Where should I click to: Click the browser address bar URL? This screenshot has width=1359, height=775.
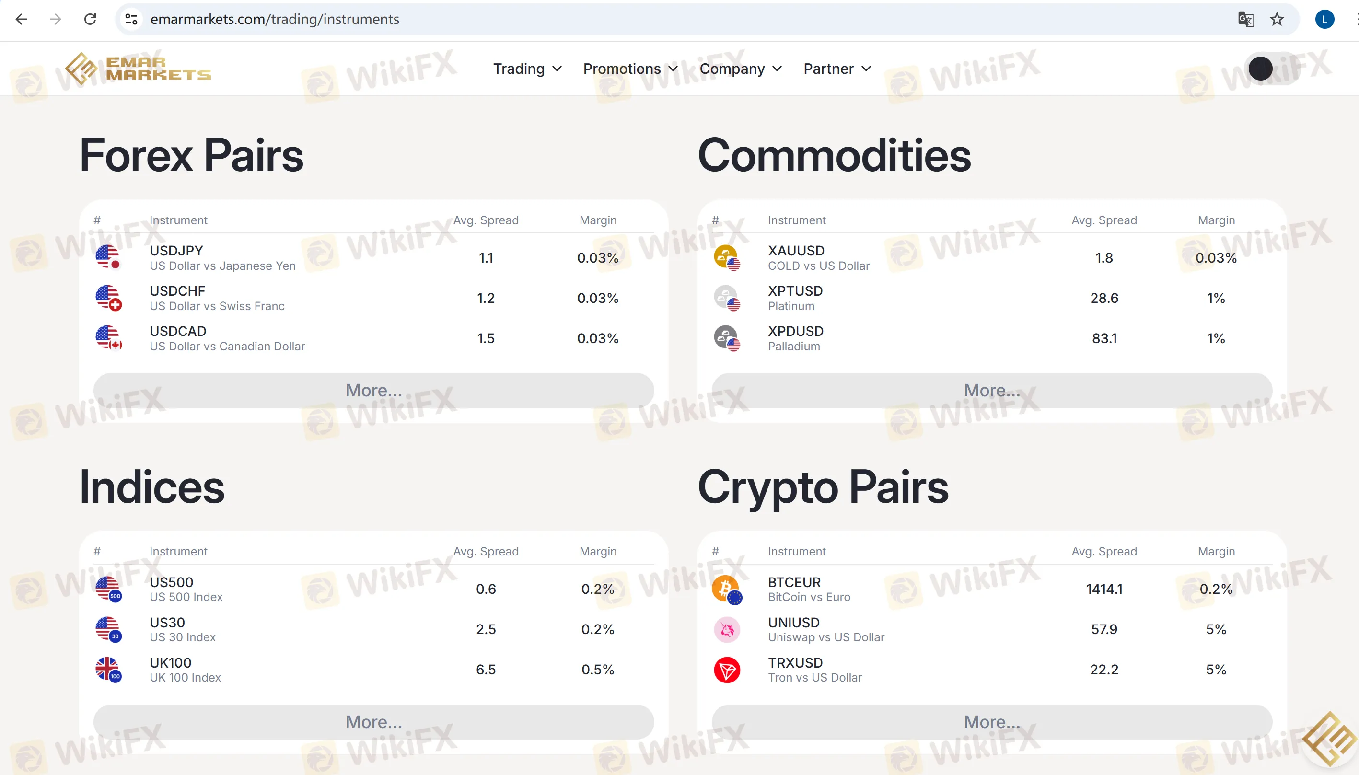[x=275, y=19]
